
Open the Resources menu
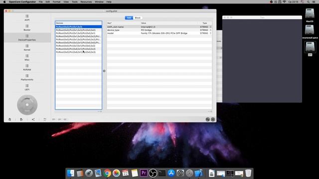pyautogui.click(x=86, y=2)
